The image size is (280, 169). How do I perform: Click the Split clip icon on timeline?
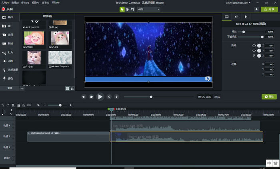29,105
